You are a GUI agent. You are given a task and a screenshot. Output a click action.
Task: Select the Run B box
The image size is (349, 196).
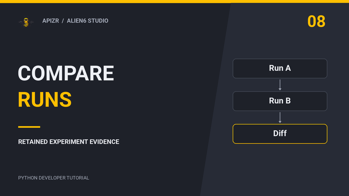280,101
